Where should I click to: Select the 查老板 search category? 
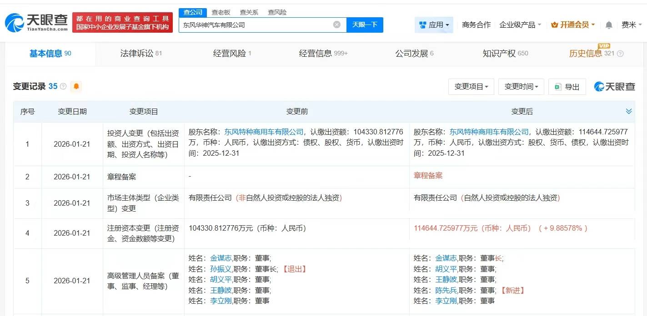221,12
